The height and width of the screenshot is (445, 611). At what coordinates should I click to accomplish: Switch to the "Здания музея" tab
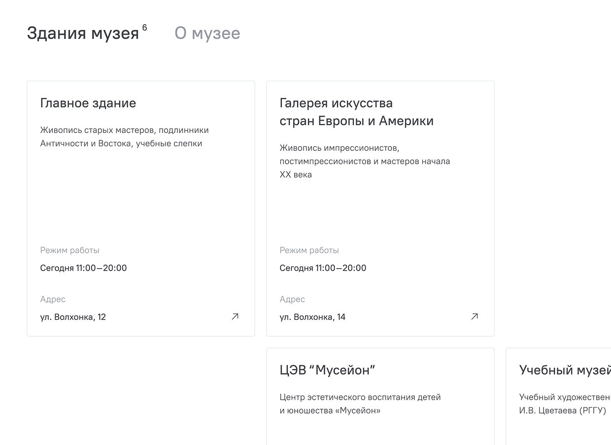[x=83, y=33]
